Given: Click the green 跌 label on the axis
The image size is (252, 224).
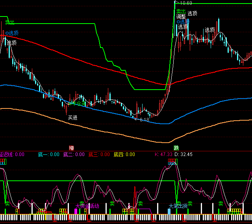Looking at the screenshot, I should tap(176, 148).
